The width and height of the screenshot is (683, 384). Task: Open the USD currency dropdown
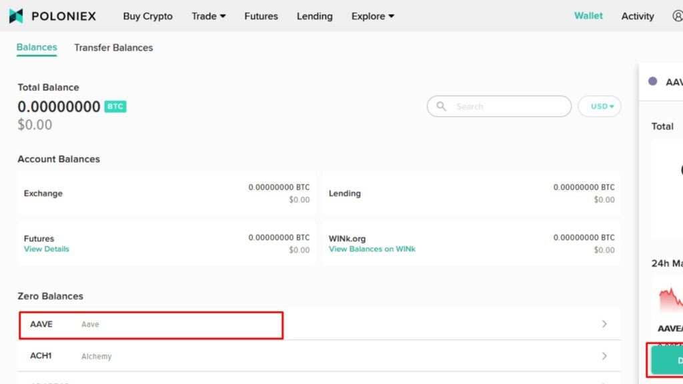pyautogui.click(x=600, y=106)
